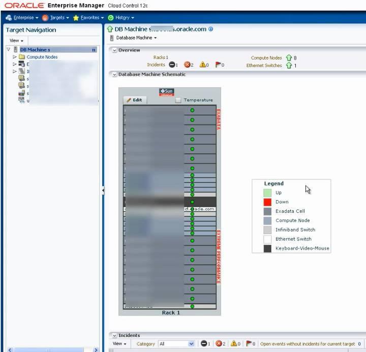Click the status indicator of the top Exadata cell
This screenshot has width=366, height=352.
click(x=192, y=110)
